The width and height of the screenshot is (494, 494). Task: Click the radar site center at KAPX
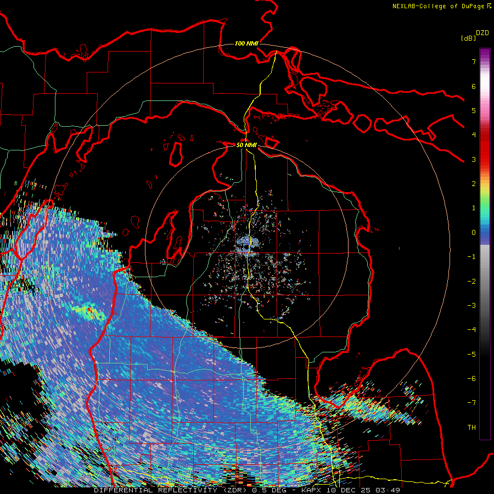tap(246, 248)
